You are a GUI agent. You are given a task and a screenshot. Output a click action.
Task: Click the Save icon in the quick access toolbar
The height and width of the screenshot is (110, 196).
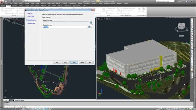coord(11,1)
